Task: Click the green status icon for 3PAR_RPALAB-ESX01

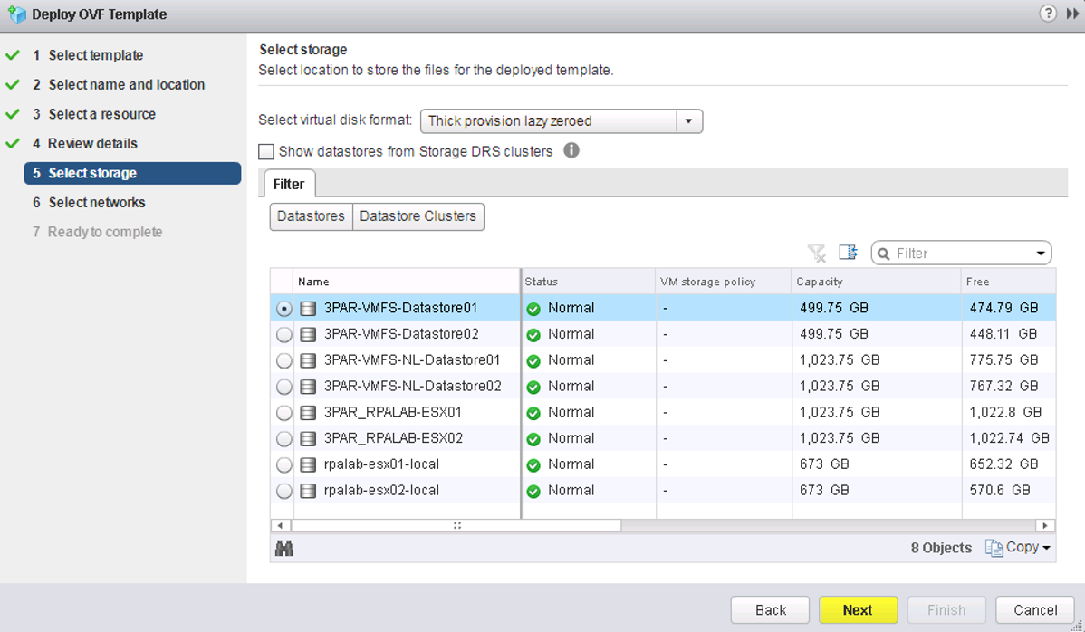Action: (533, 414)
